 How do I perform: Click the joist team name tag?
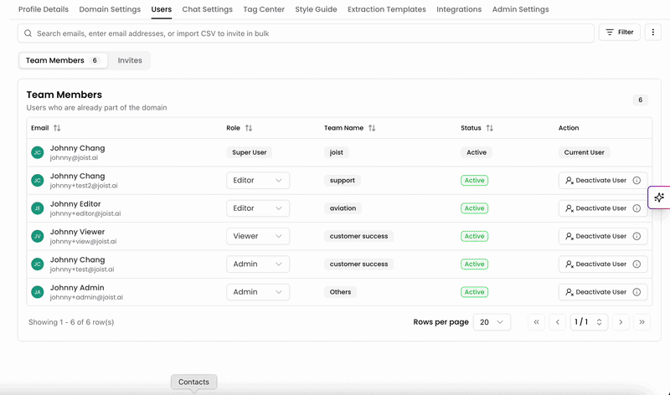337,152
